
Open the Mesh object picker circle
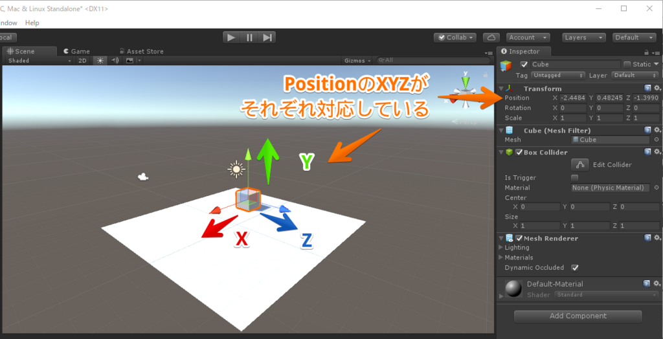(657, 140)
